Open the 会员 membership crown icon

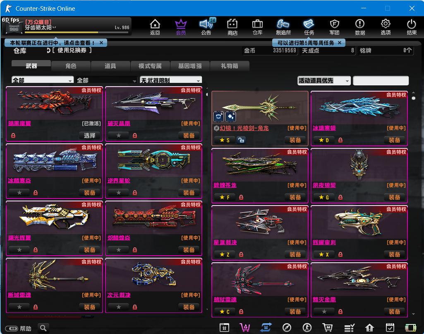point(181,27)
